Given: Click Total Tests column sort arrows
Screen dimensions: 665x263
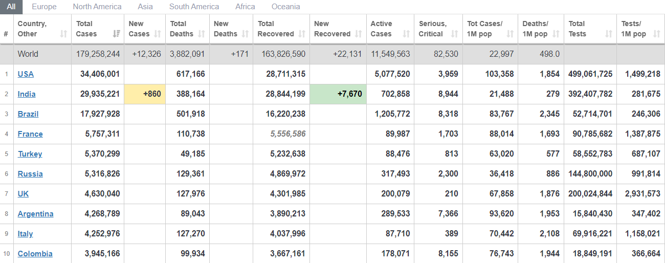Looking at the screenshot, I should (x=608, y=34).
